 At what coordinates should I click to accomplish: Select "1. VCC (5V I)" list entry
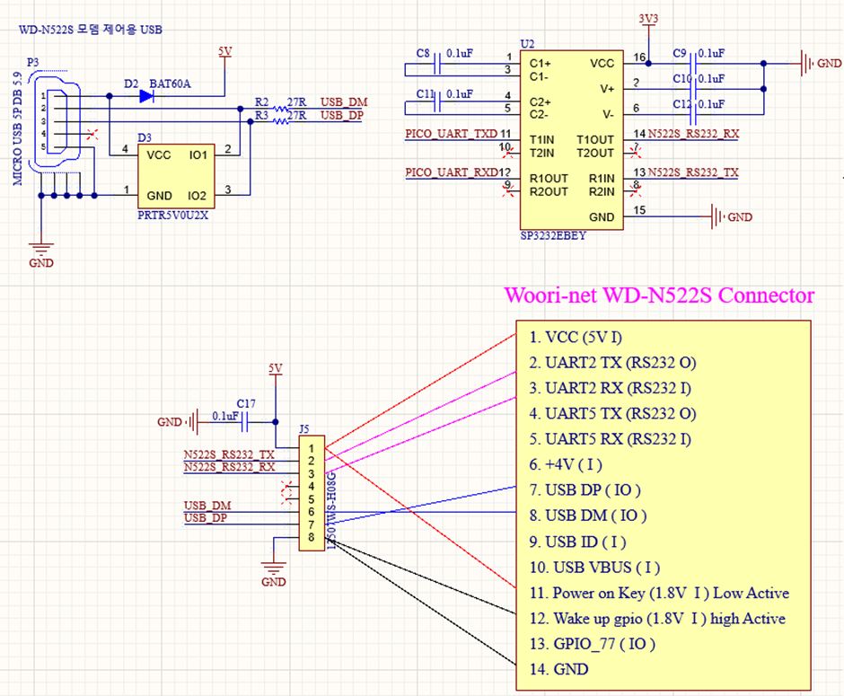pyautogui.click(x=576, y=338)
